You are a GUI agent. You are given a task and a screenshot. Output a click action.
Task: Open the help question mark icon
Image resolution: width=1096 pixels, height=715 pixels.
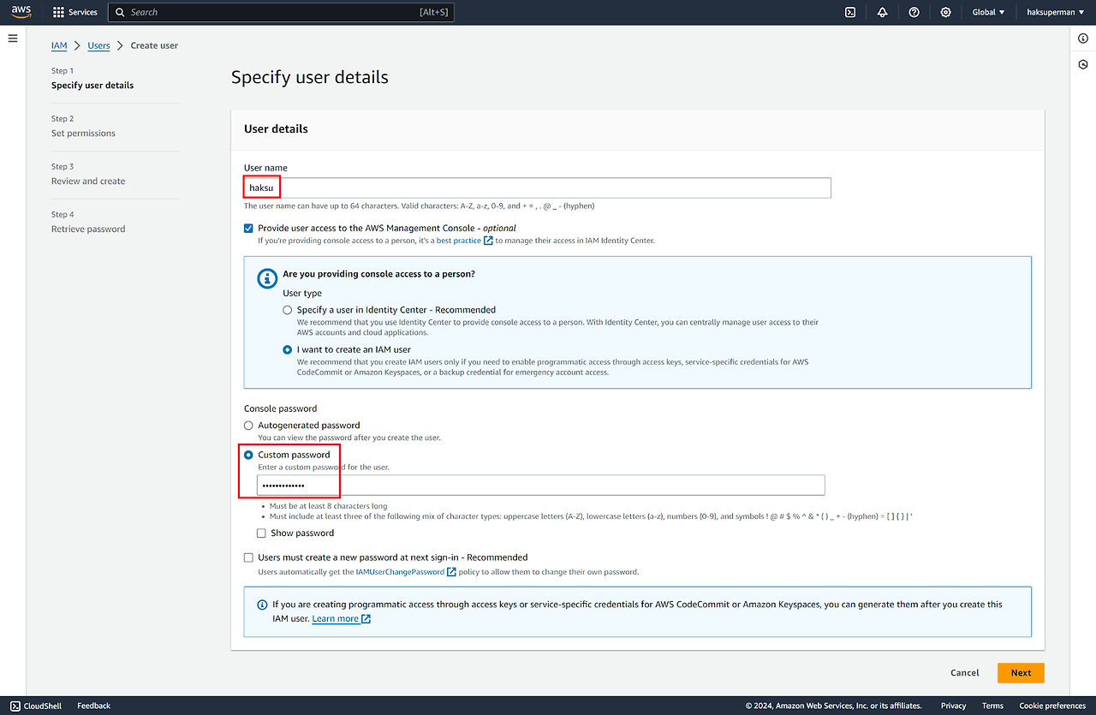(914, 12)
